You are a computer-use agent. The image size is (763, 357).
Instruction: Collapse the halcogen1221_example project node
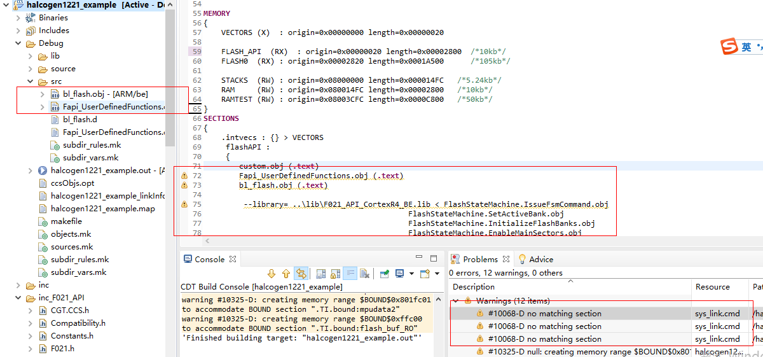[x=5, y=5]
